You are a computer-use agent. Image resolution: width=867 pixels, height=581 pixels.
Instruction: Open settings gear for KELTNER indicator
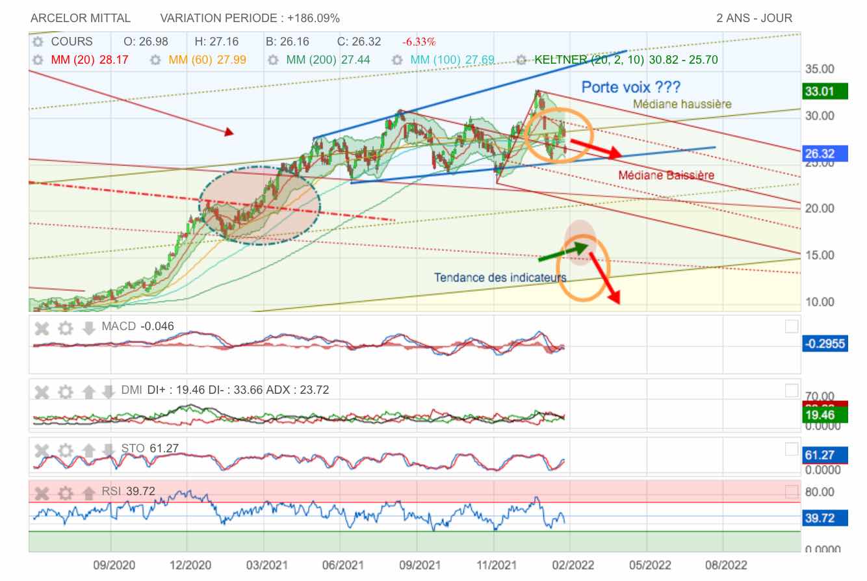(521, 60)
